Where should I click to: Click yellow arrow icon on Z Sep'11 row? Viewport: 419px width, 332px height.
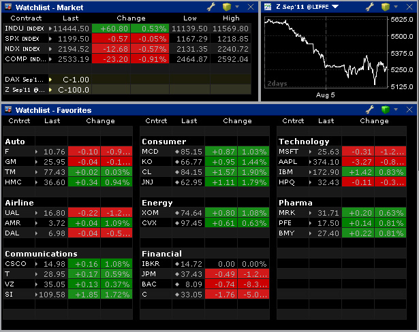tap(50, 90)
